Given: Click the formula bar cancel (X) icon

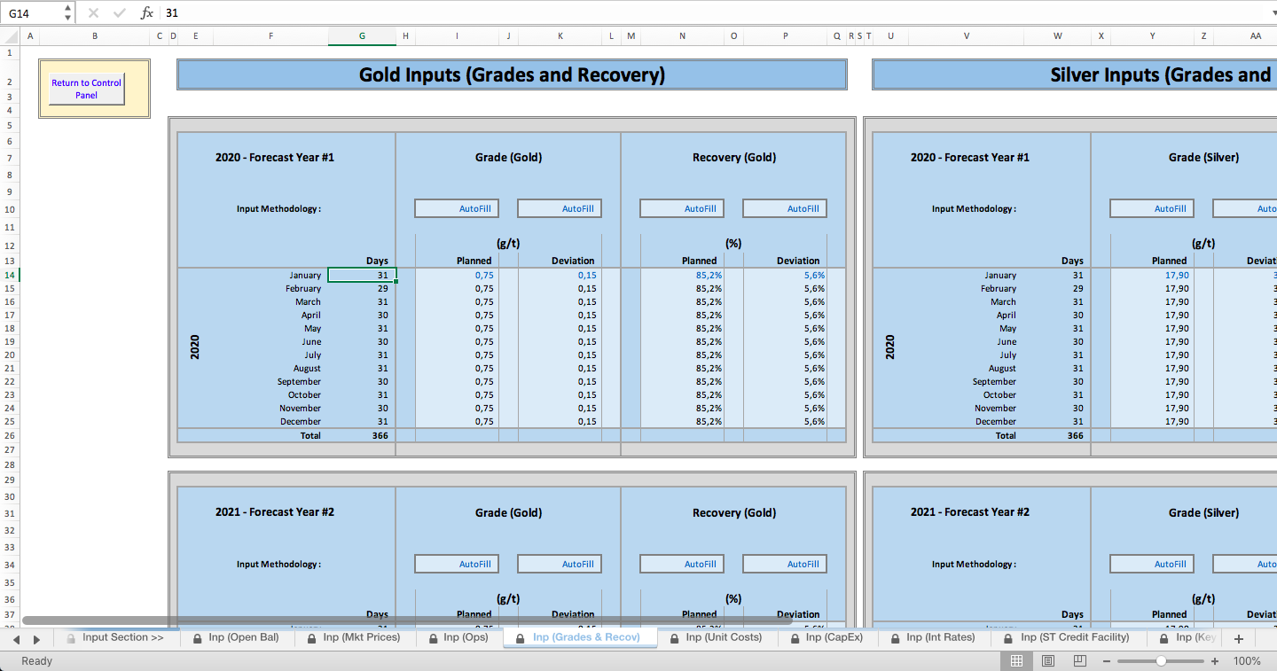Looking at the screenshot, I should 93,13.
